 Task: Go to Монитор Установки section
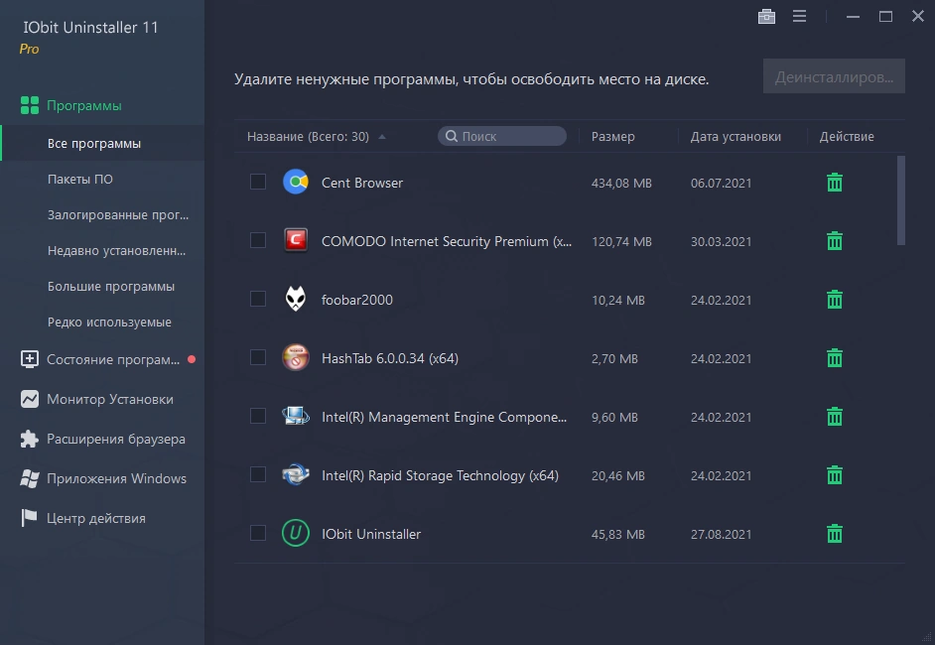coord(110,399)
